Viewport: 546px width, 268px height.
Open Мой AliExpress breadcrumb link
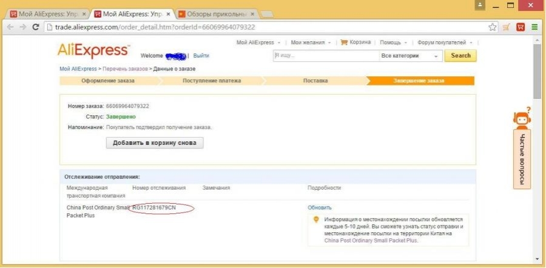pos(78,69)
